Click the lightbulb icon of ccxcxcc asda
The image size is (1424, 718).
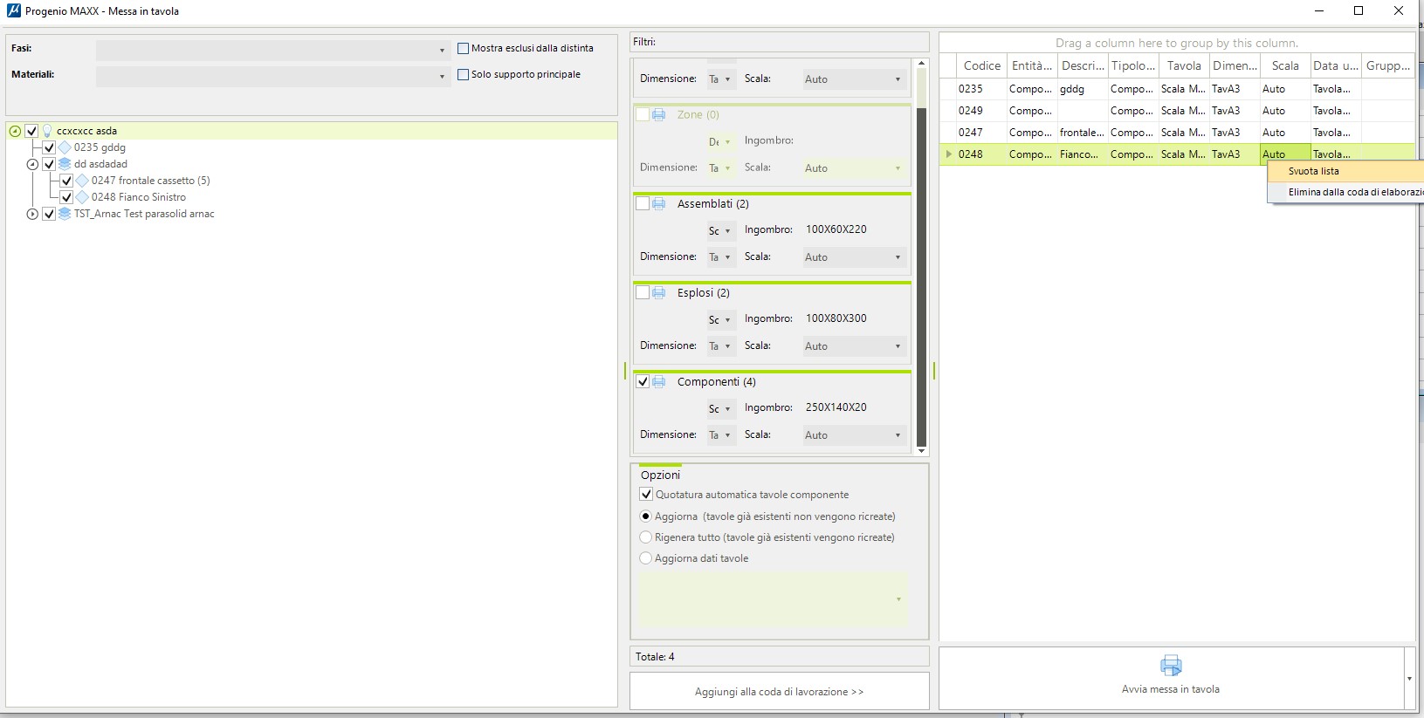click(x=47, y=131)
